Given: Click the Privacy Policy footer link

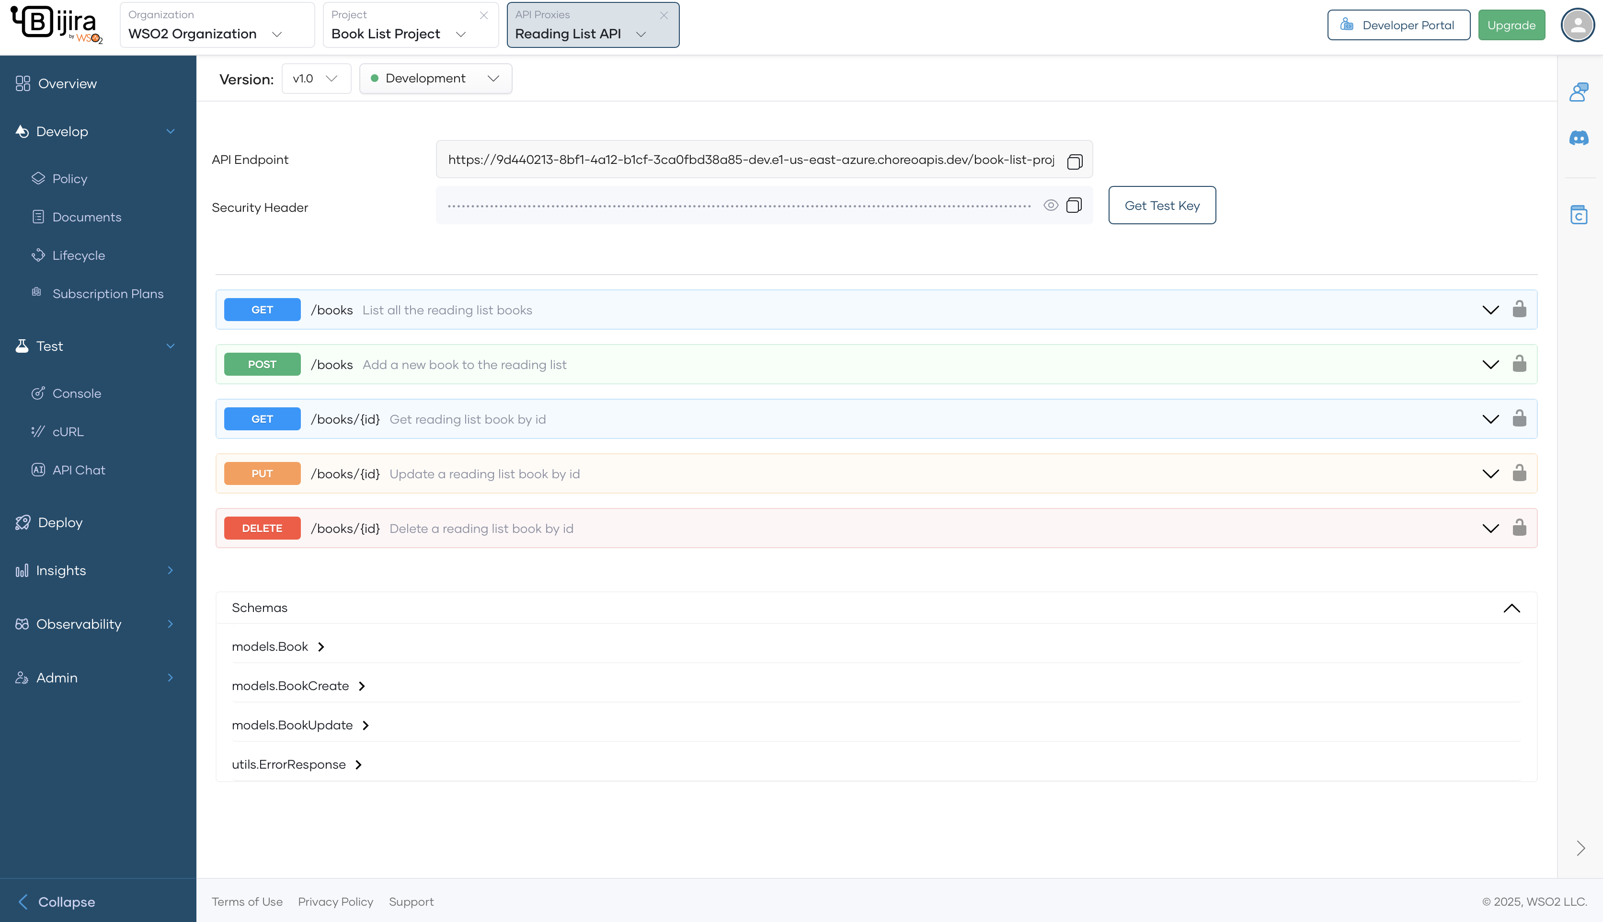Looking at the screenshot, I should [335, 901].
